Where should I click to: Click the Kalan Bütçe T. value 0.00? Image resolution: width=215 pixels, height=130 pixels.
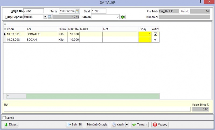(200, 109)
